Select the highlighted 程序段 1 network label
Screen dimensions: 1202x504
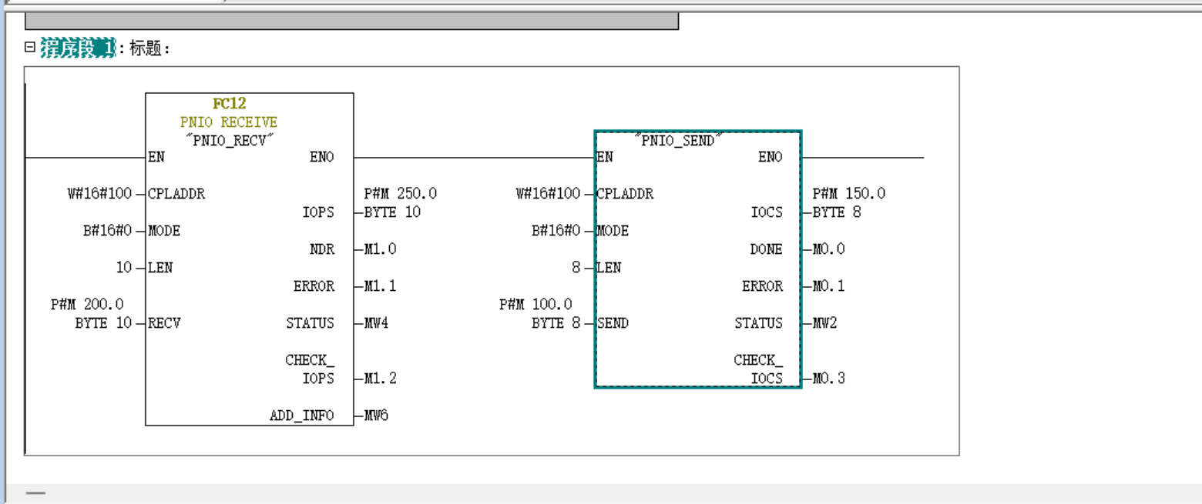pos(77,48)
